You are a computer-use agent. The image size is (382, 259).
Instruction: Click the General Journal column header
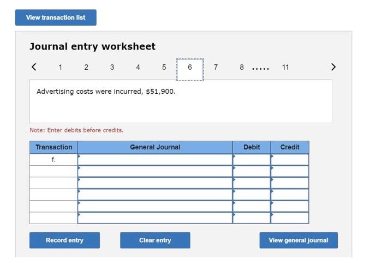point(155,147)
